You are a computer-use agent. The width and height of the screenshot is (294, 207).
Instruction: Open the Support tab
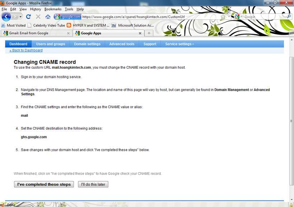pyautogui.click(x=150, y=44)
